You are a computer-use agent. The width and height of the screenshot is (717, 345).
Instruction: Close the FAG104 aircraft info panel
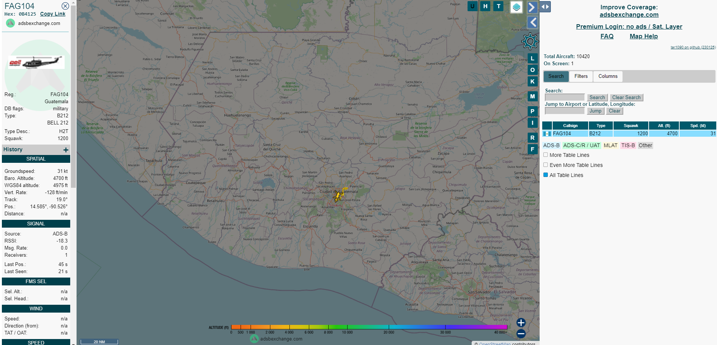click(65, 6)
